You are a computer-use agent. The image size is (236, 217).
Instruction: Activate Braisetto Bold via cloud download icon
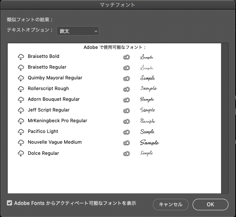pos(21,57)
